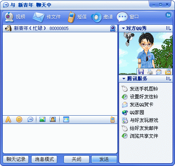175x166 pixels.
Task: Open the smiley emoticon picker
Action: pos(19,120)
